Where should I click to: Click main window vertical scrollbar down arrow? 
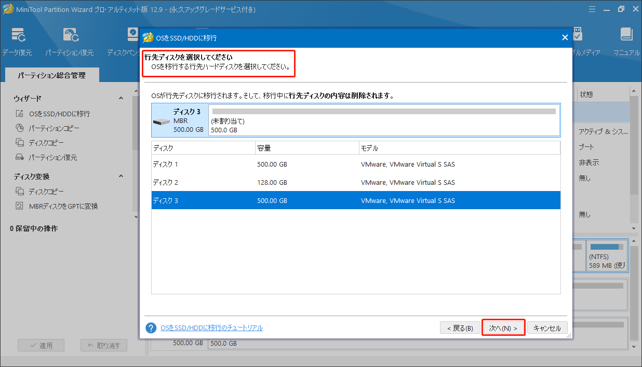click(x=634, y=228)
